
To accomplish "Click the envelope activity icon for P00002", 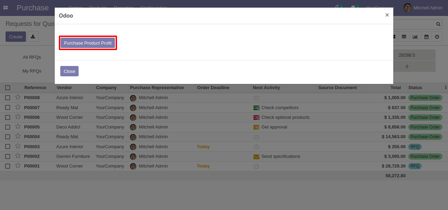I will click(256, 156).
